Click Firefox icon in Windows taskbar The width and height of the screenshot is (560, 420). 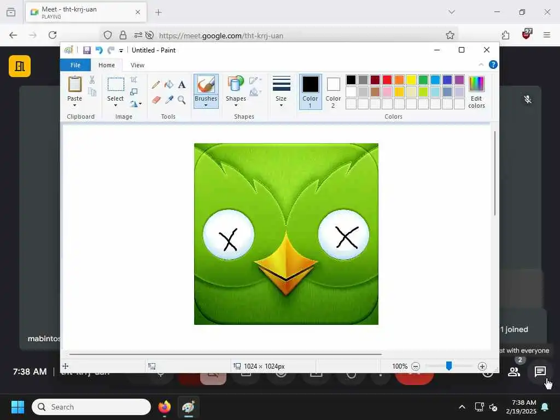(x=165, y=407)
